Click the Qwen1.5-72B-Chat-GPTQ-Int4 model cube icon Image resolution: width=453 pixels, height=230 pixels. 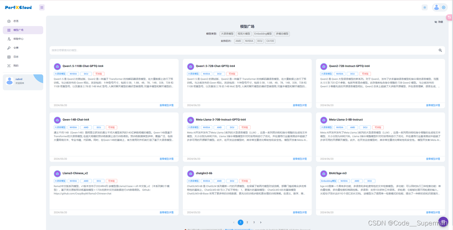point(190,66)
